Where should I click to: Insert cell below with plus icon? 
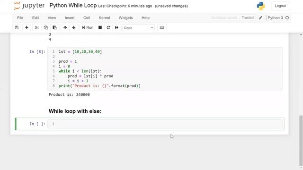tap(27, 27)
